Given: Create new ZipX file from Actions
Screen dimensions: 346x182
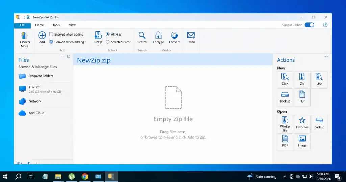Looking at the screenshot, I should pyautogui.click(x=285, y=80).
